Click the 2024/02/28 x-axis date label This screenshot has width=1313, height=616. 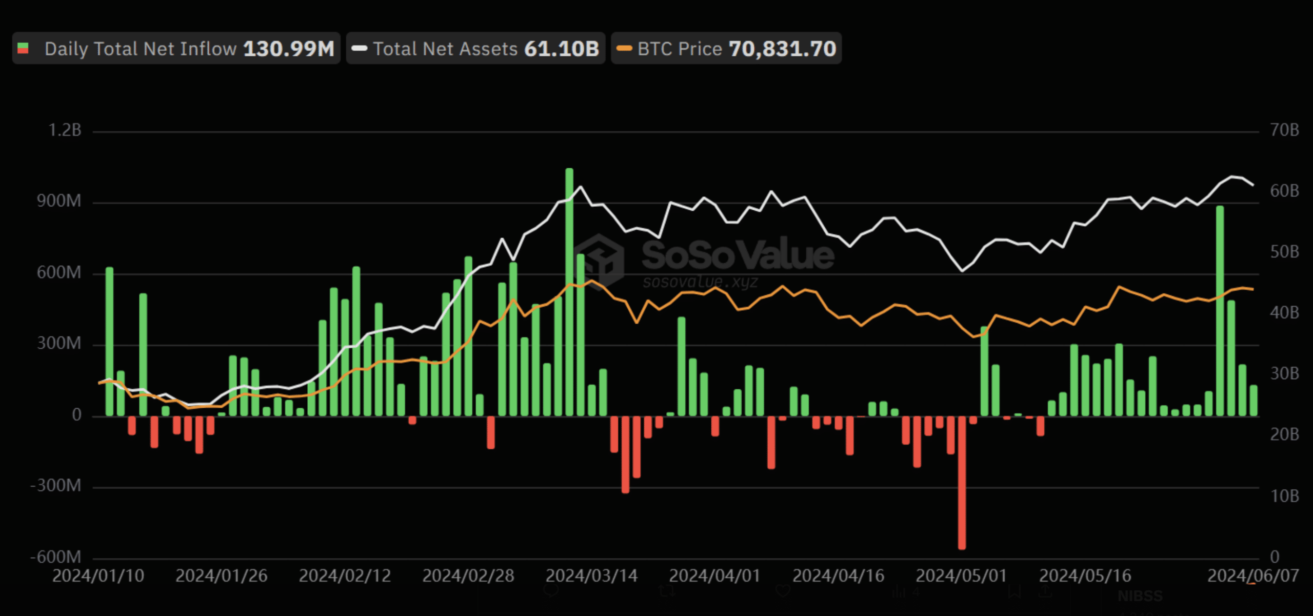point(468,576)
